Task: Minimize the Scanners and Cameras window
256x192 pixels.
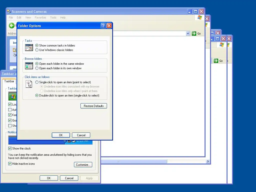Action: coord(189,11)
